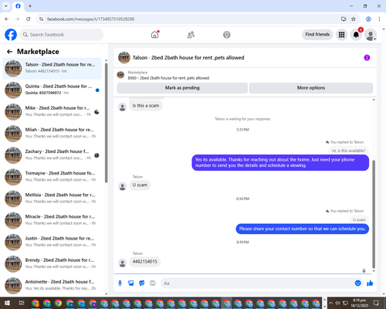Open the Tremayne conversation
The width and height of the screenshot is (386, 309).
point(52,177)
